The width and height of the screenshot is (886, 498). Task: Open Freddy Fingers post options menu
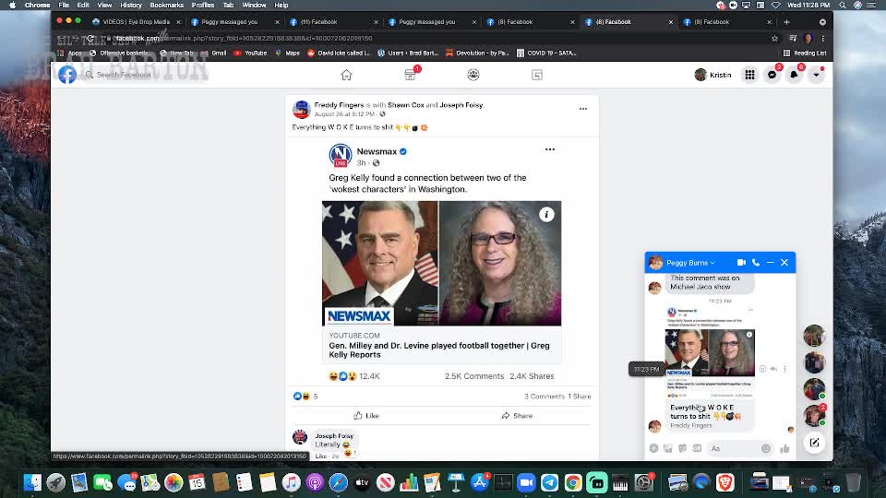(x=583, y=109)
